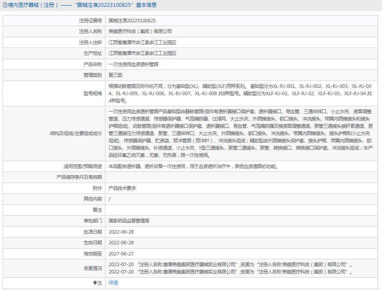Viewport: 382px width, 291px height.
Task: Click the 变更情况 row label
Action: click(93, 268)
